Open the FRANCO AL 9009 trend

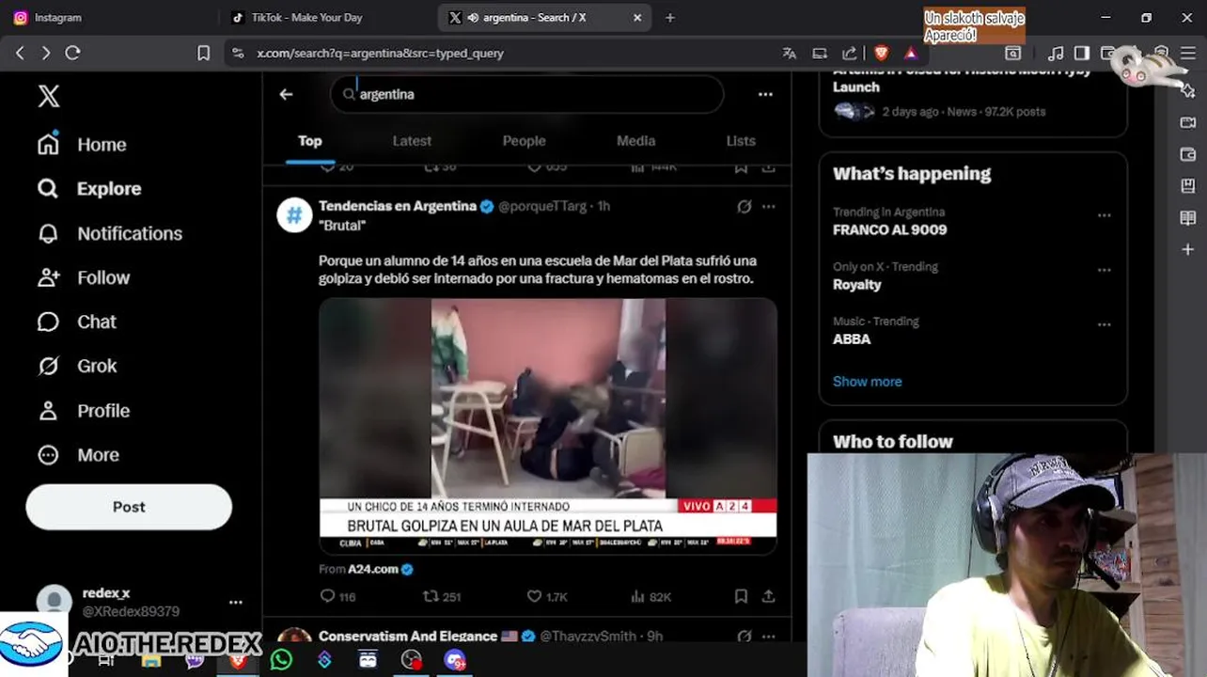click(889, 229)
